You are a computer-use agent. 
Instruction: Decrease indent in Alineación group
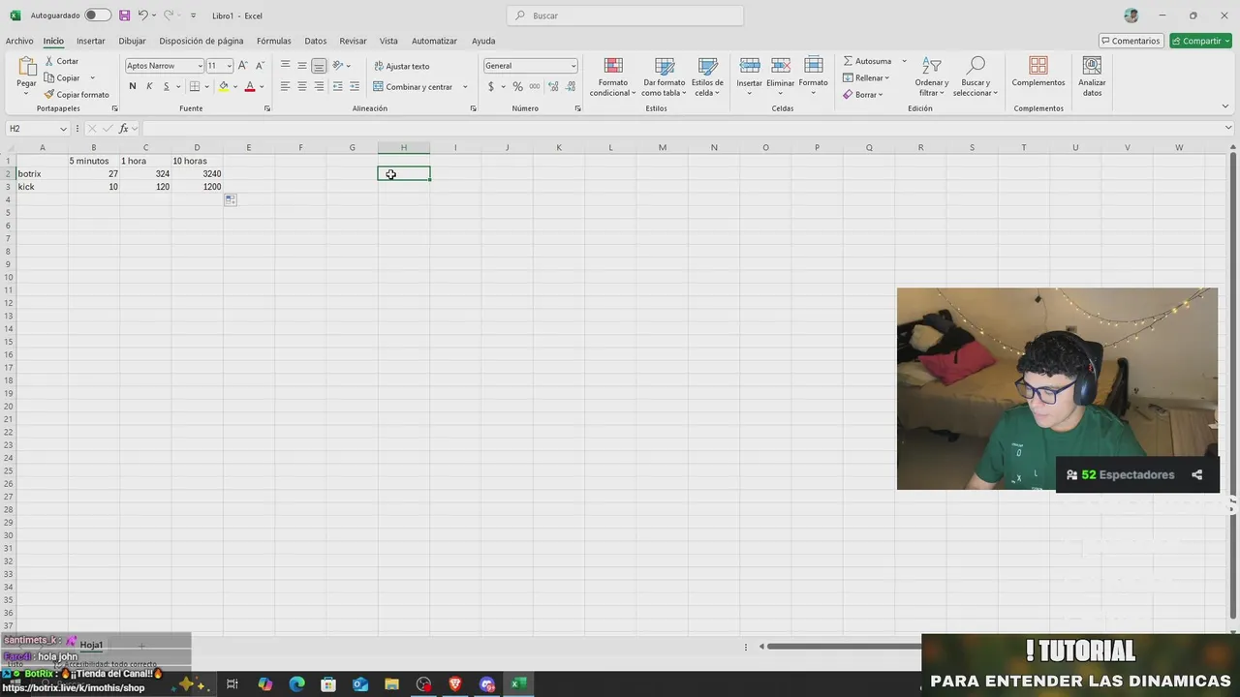(x=337, y=86)
